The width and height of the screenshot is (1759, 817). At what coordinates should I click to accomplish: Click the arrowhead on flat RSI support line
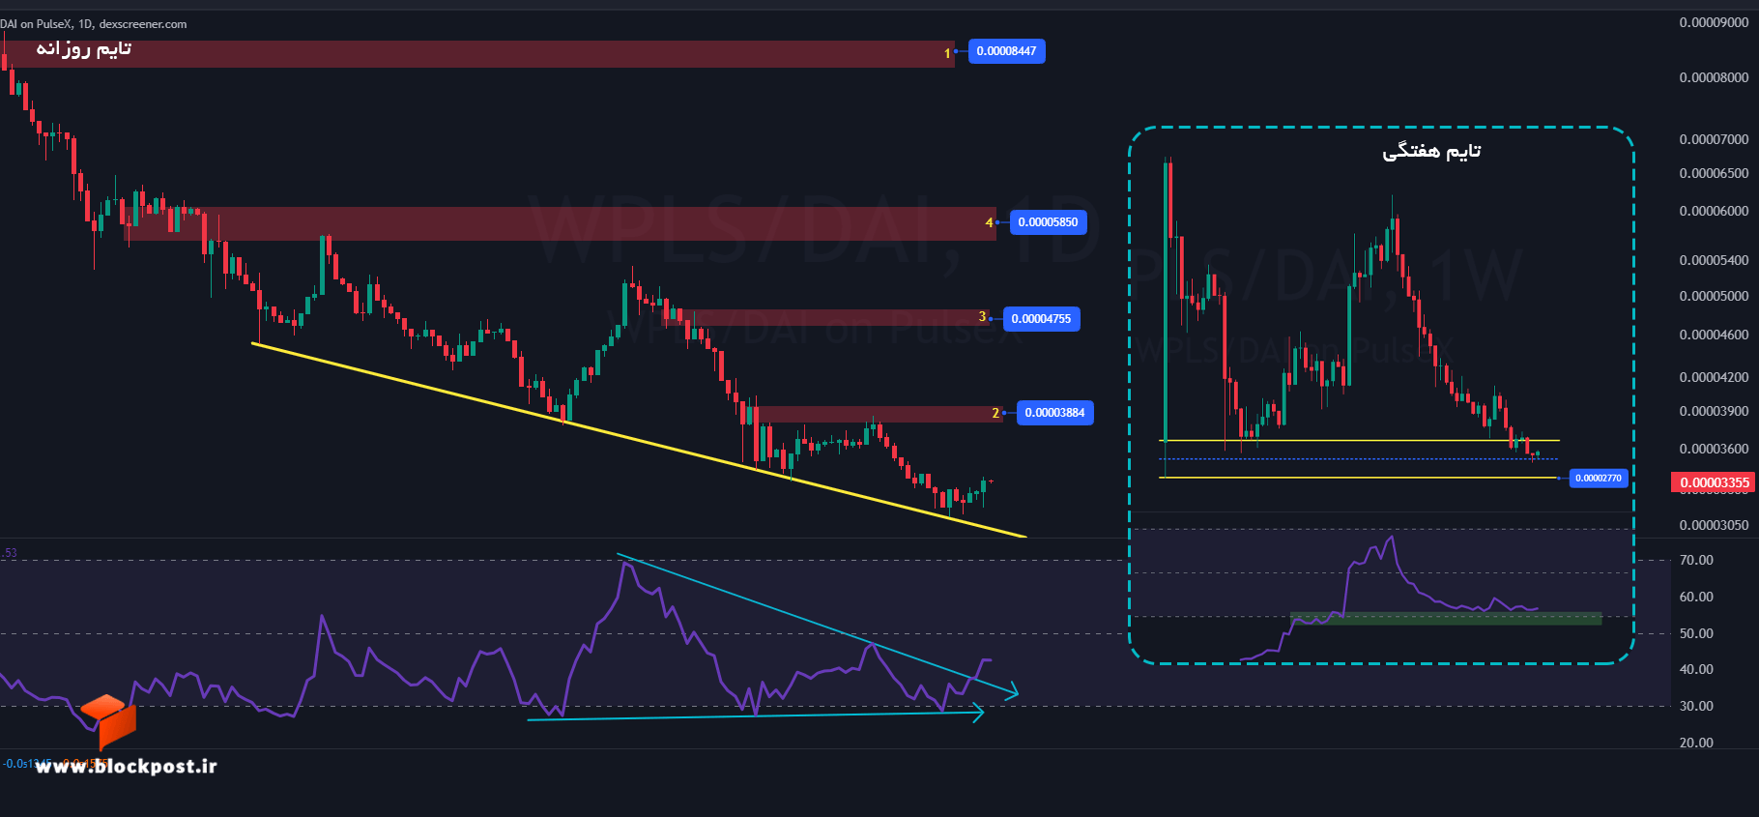tap(977, 713)
